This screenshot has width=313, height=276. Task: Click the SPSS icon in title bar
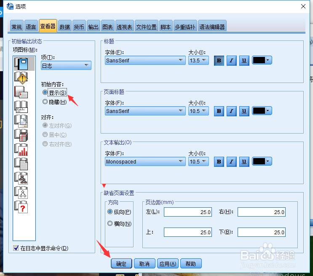(10, 6)
